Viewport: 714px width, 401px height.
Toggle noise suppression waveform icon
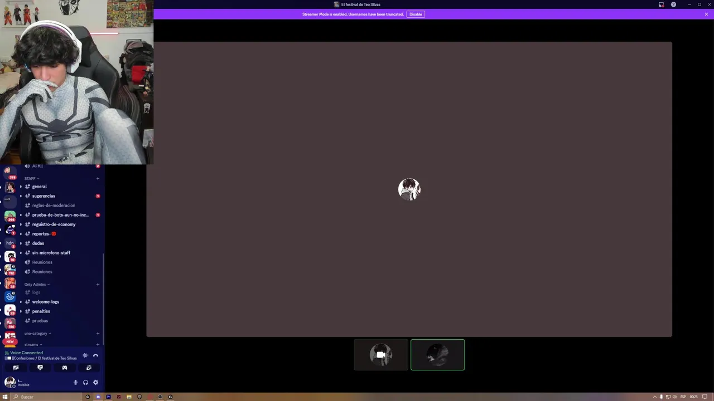(85, 355)
